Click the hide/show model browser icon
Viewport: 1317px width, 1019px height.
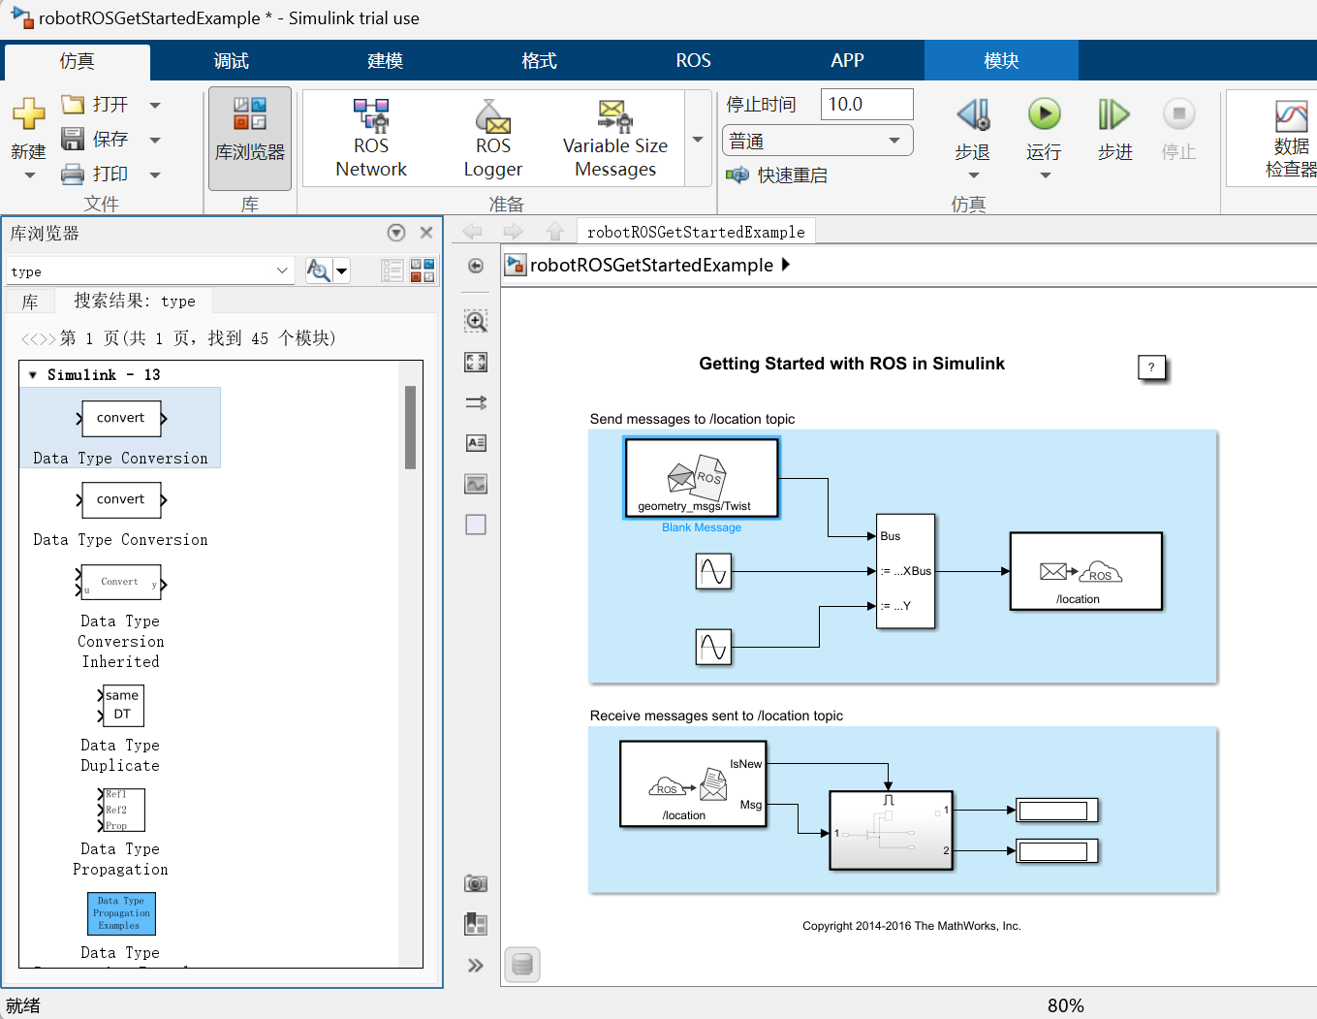(x=476, y=266)
